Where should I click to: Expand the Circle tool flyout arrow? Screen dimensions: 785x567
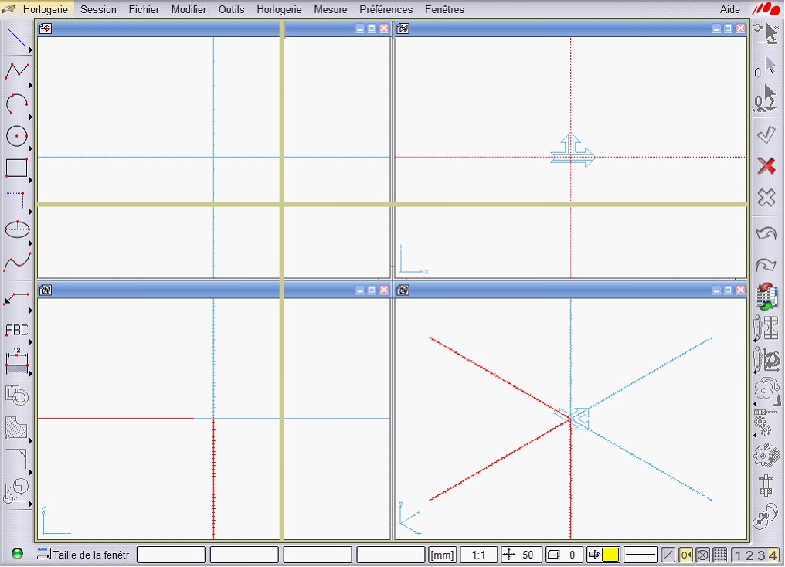[x=30, y=148]
